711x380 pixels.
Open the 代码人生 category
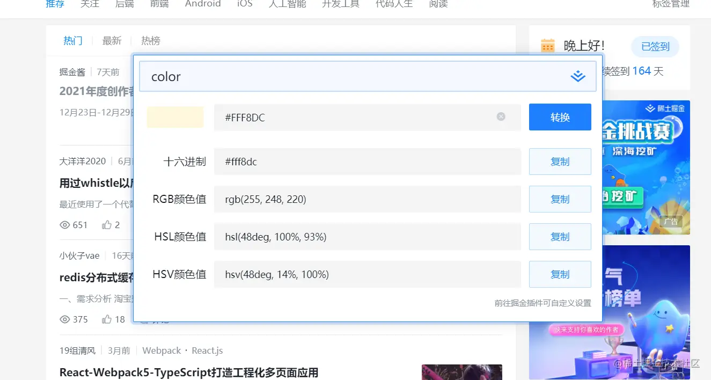(394, 4)
